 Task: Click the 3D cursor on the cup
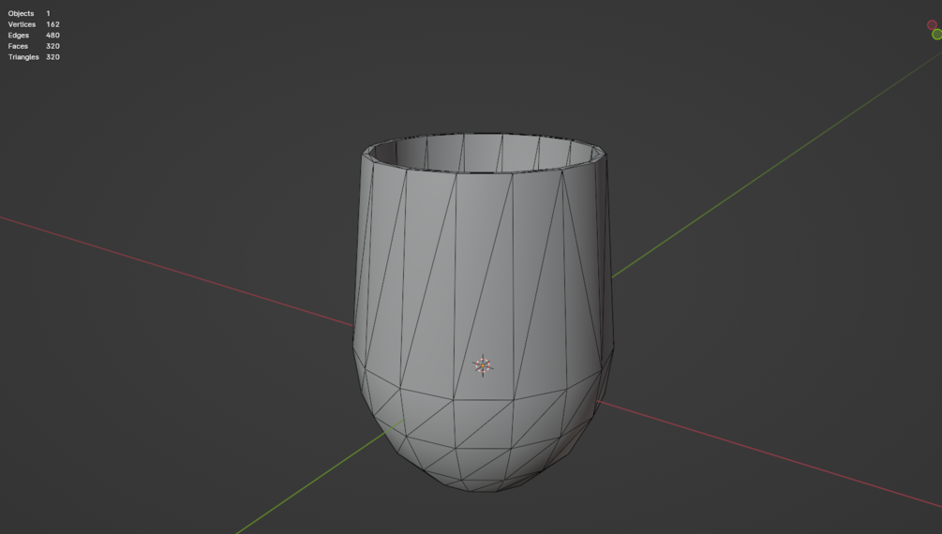point(483,365)
